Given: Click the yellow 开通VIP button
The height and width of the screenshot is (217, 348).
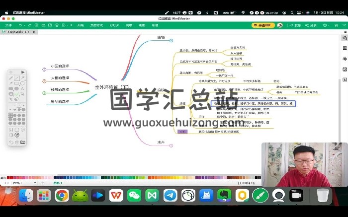Looking at the screenshot, I should [263, 25].
